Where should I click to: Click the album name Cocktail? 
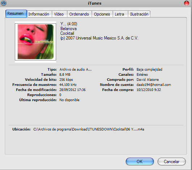[x=67, y=33]
